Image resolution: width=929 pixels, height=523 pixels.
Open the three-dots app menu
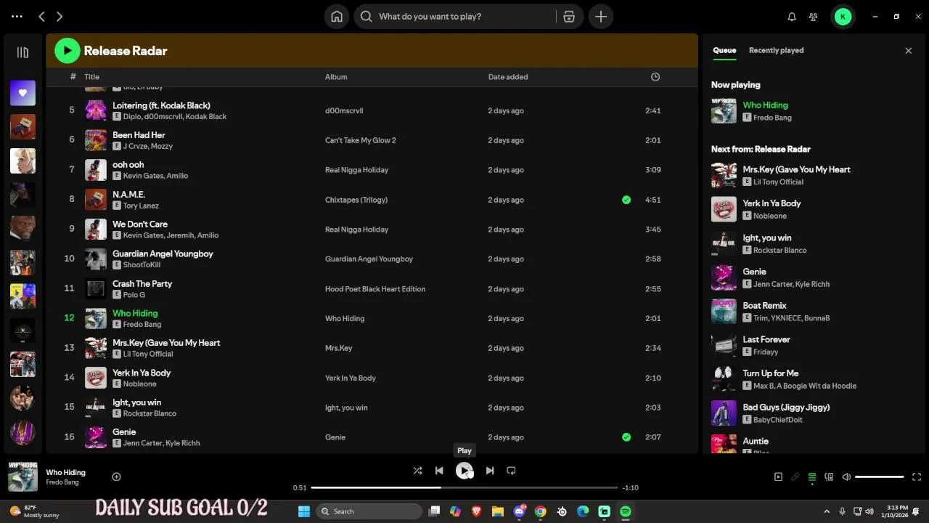[x=17, y=17]
